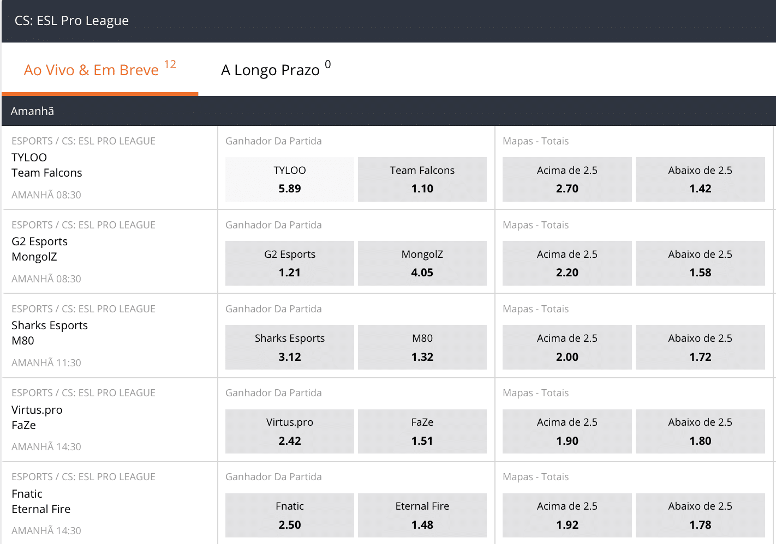This screenshot has height=544, width=776.
Task: Choose Acima de 2.5 at 1.92
Action: point(567,515)
